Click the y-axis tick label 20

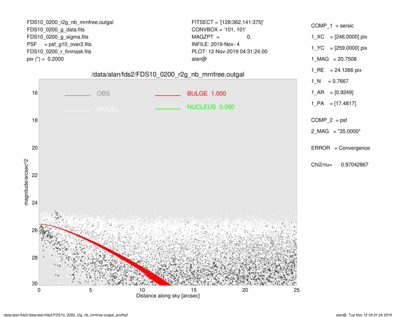(x=34, y=148)
